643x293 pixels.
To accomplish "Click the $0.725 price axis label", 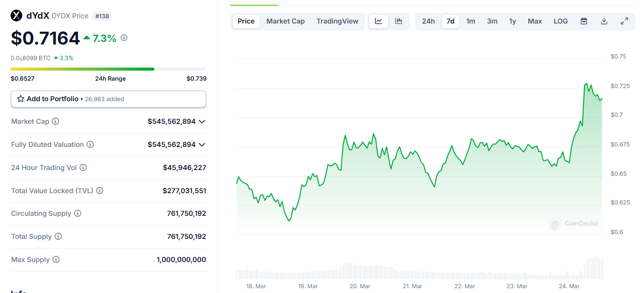I will (x=620, y=86).
